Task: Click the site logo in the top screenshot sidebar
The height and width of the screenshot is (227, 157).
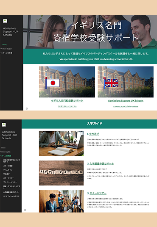Action: [x=5, y=21]
